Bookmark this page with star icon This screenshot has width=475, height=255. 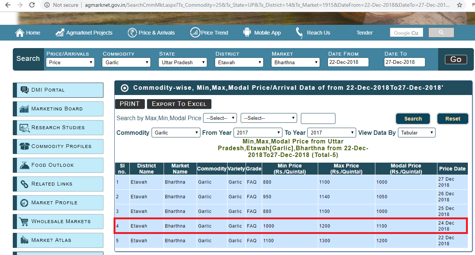(459, 5)
